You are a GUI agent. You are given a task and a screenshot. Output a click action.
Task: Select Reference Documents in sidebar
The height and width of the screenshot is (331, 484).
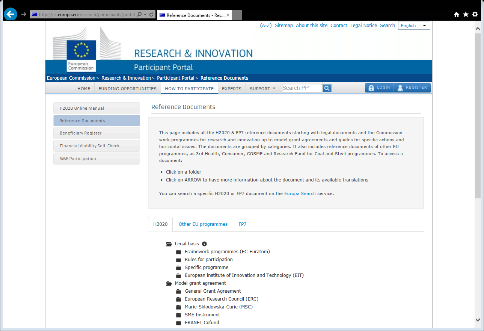[x=96, y=121]
